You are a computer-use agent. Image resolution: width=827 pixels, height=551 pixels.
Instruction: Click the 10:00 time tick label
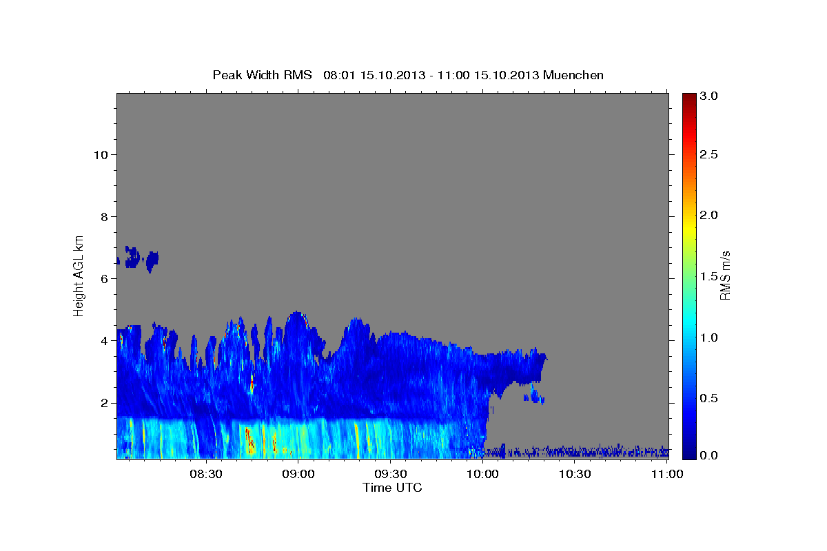point(482,475)
